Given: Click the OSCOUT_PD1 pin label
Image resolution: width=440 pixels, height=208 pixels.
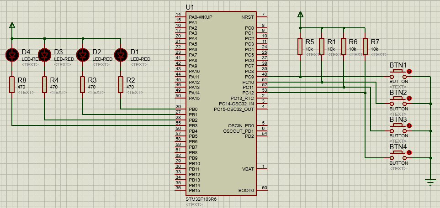Looking at the screenshot, I should coord(239,131).
